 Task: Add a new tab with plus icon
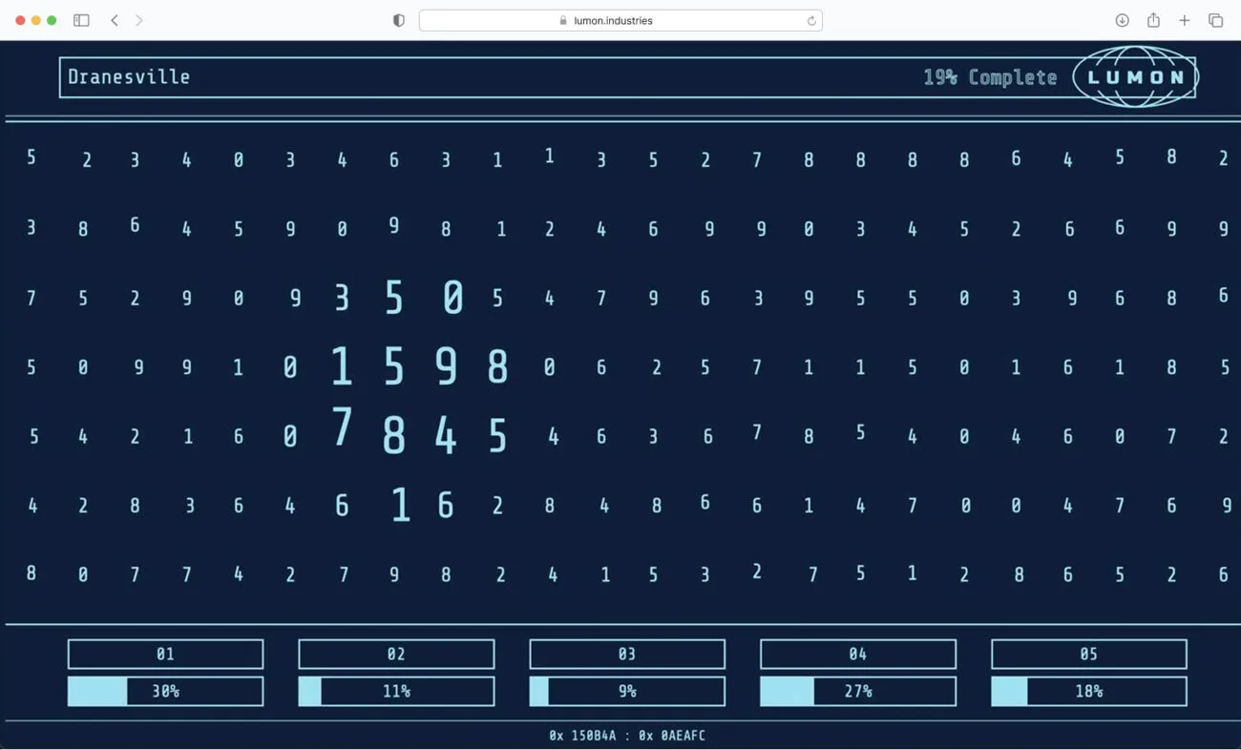(x=1184, y=20)
